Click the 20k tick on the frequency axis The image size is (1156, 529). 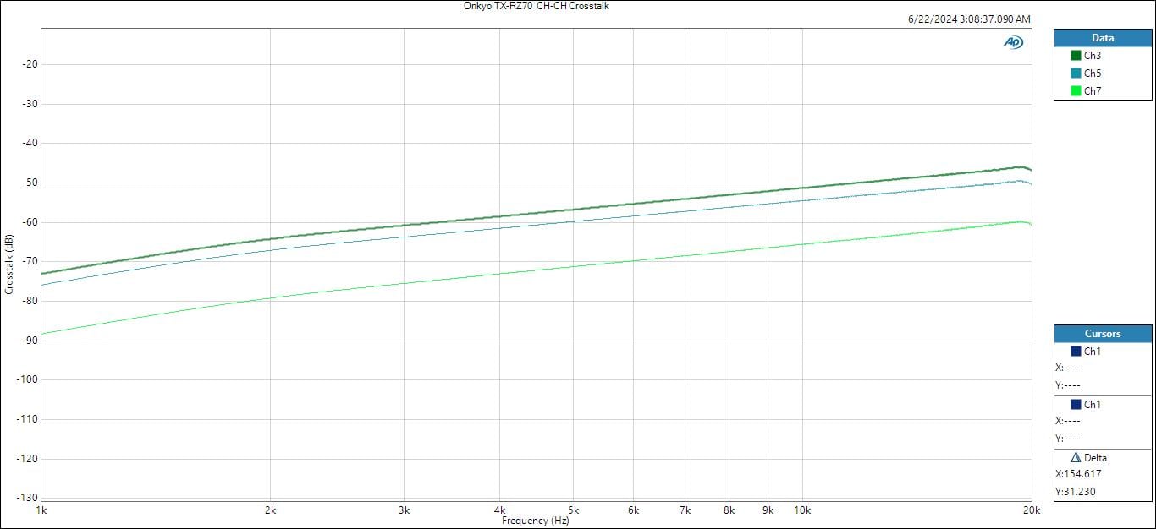[1030, 510]
